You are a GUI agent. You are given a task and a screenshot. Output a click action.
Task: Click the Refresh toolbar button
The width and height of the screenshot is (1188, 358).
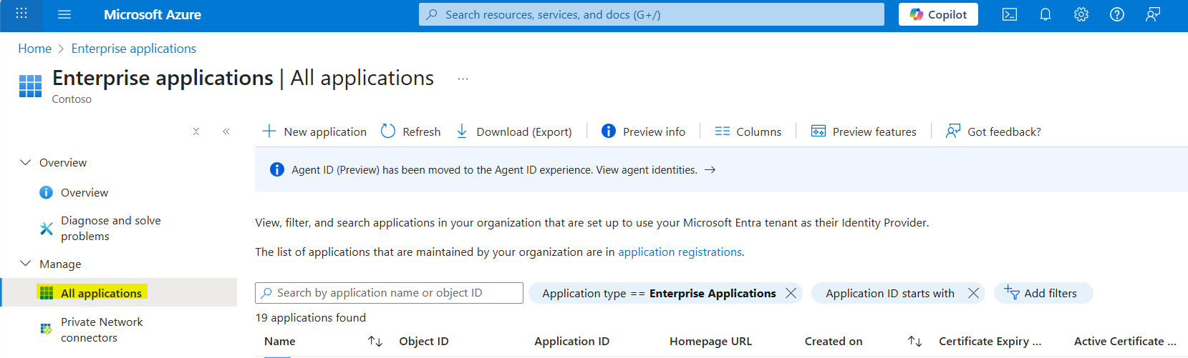click(411, 131)
